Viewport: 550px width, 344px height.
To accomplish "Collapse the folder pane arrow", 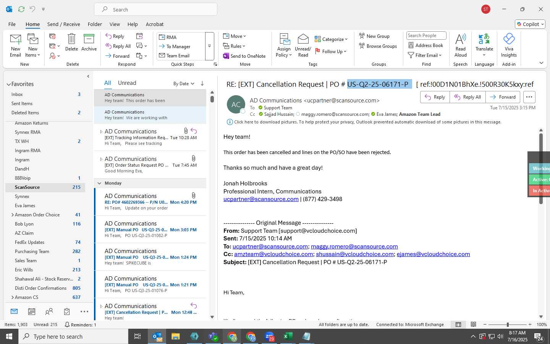I will point(88,76).
